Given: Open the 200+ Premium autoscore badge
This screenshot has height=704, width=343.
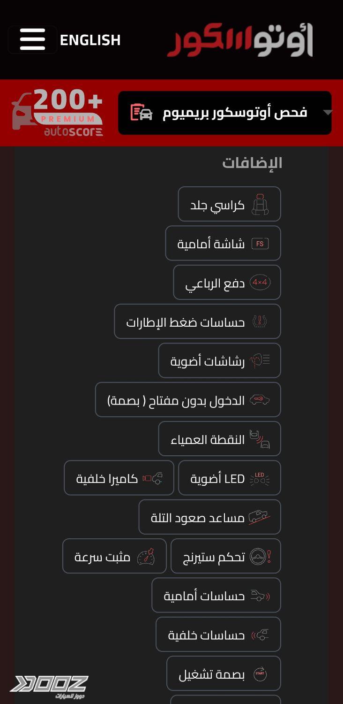Looking at the screenshot, I should coord(57,113).
